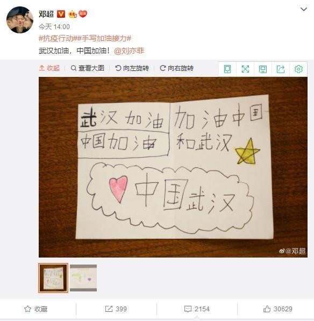
Task: Open the green gear settings icon
Action: click(298, 69)
